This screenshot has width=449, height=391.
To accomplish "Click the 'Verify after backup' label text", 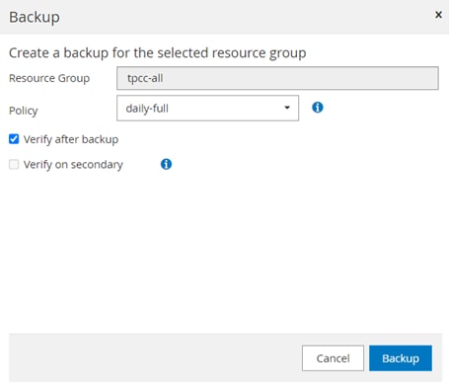I will coord(71,139).
